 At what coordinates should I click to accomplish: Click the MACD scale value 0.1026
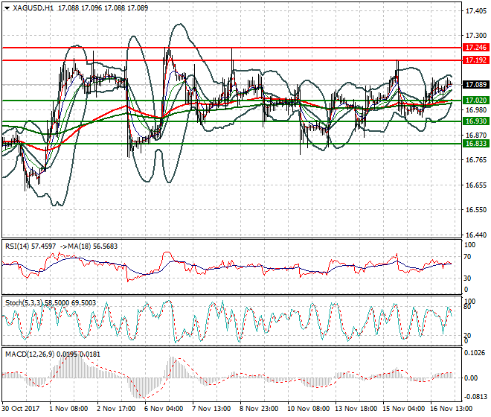(475, 353)
